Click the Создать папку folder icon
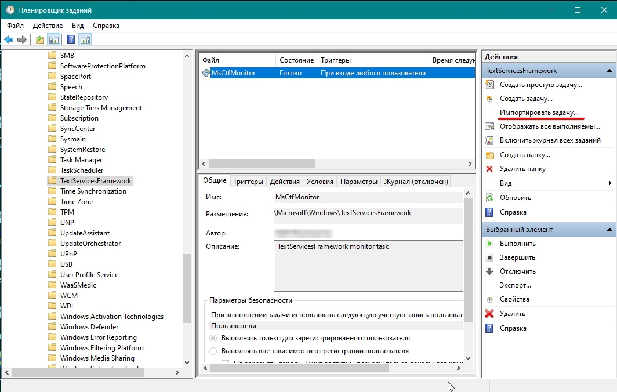The width and height of the screenshot is (617, 392). click(x=489, y=155)
